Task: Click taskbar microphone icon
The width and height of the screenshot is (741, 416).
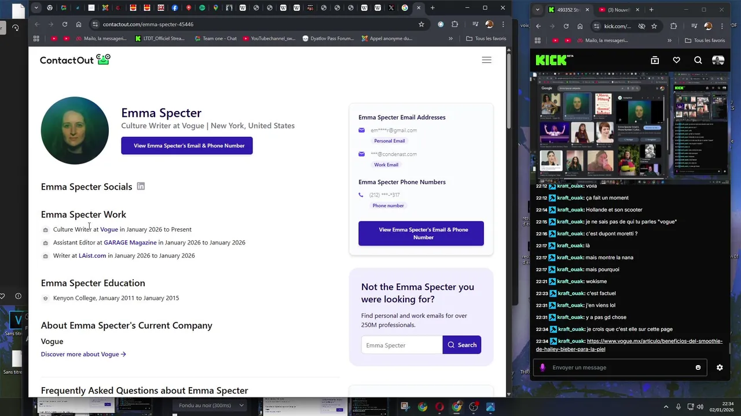Action: click(x=678, y=407)
